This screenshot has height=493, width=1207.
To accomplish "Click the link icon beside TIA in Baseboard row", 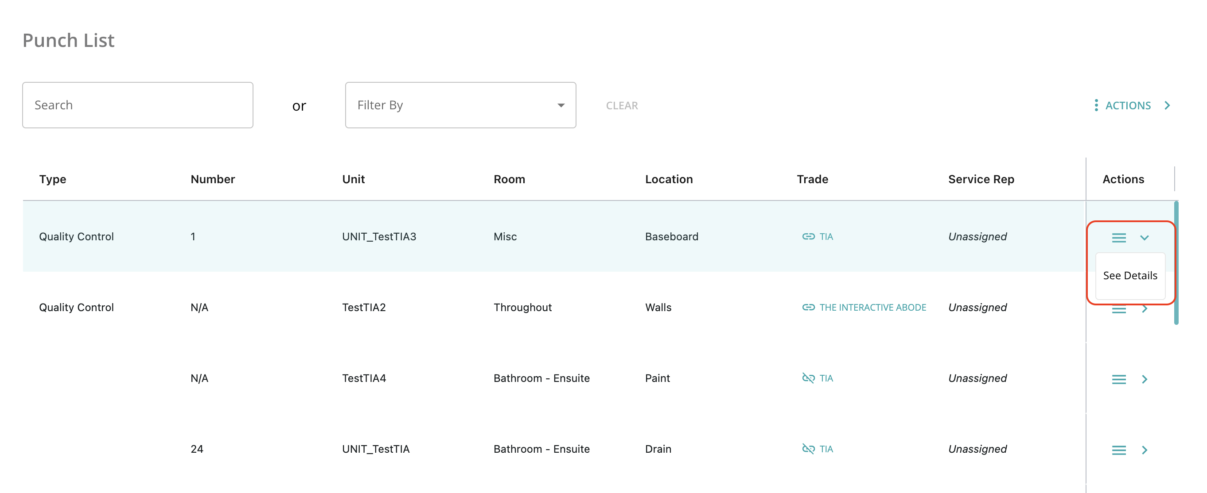I will coord(808,236).
